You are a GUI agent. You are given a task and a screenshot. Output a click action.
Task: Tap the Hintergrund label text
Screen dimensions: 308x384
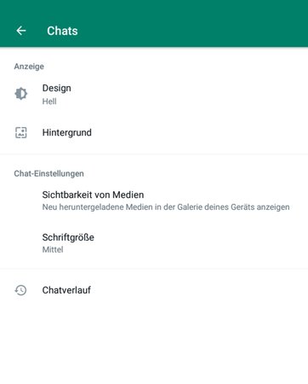[67, 132]
